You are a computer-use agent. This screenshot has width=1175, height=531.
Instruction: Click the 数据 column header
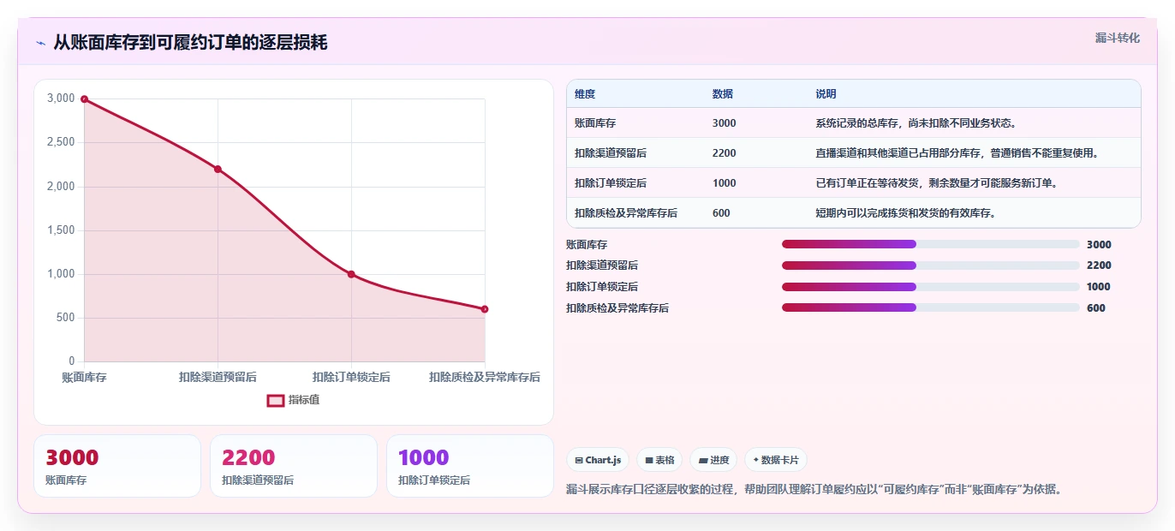pyautogui.click(x=723, y=94)
